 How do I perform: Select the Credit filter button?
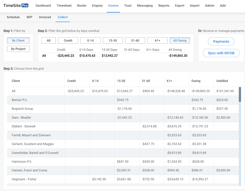click(x=68, y=41)
